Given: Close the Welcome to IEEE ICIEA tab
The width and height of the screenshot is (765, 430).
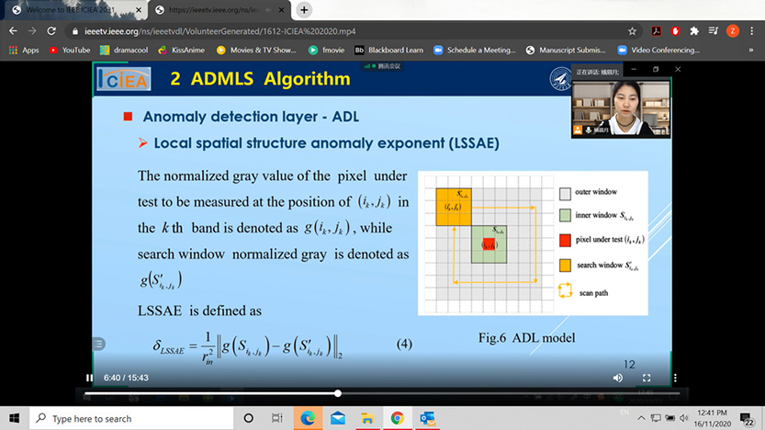Looking at the screenshot, I should click(x=139, y=10).
